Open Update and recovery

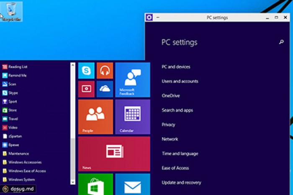(181, 183)
